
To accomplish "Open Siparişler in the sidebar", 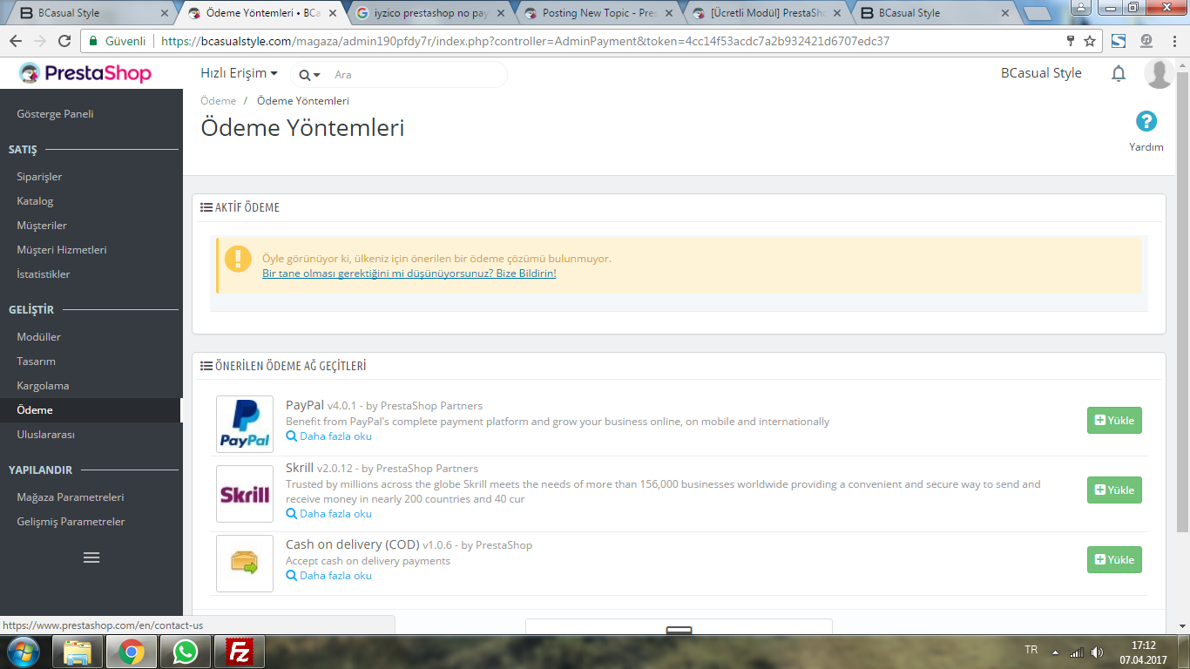I will click(x=39, y=177).
